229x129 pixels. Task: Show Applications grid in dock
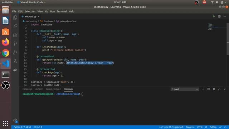pos(6,124)
